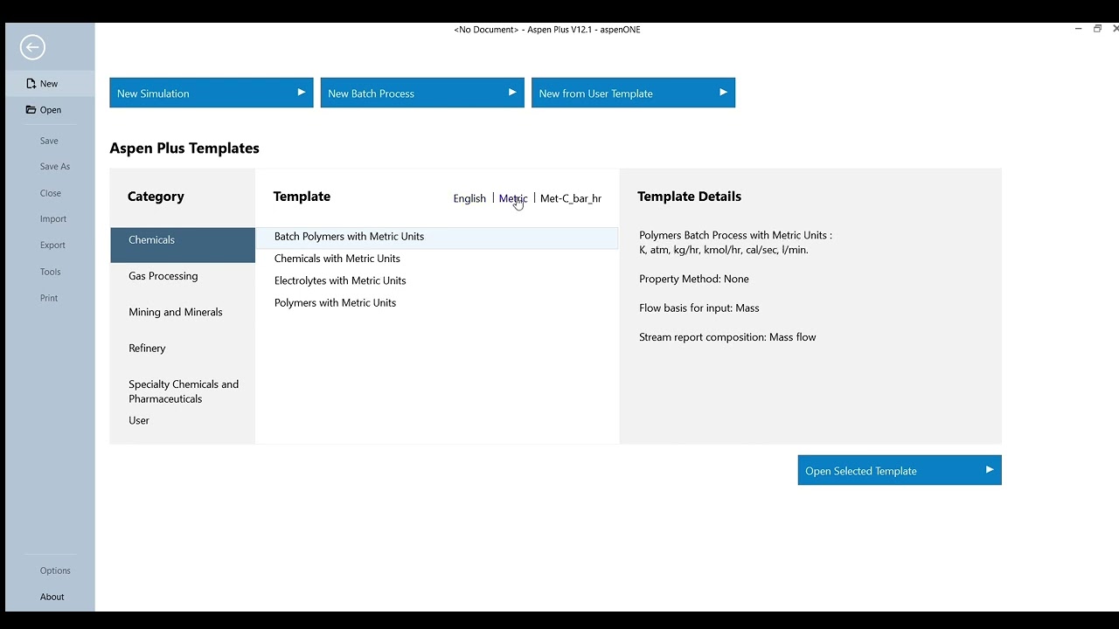The image size is (1119, 629).
Task: Click the 'Property Method: None' detail text
Action: click(694, 279)
